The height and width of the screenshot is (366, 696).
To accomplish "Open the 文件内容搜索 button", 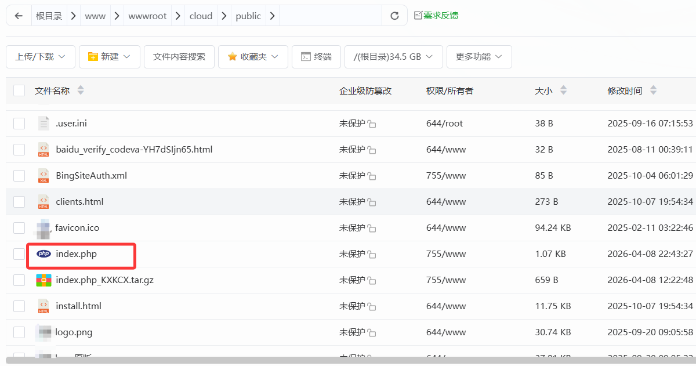I will (x=179, y=57).
